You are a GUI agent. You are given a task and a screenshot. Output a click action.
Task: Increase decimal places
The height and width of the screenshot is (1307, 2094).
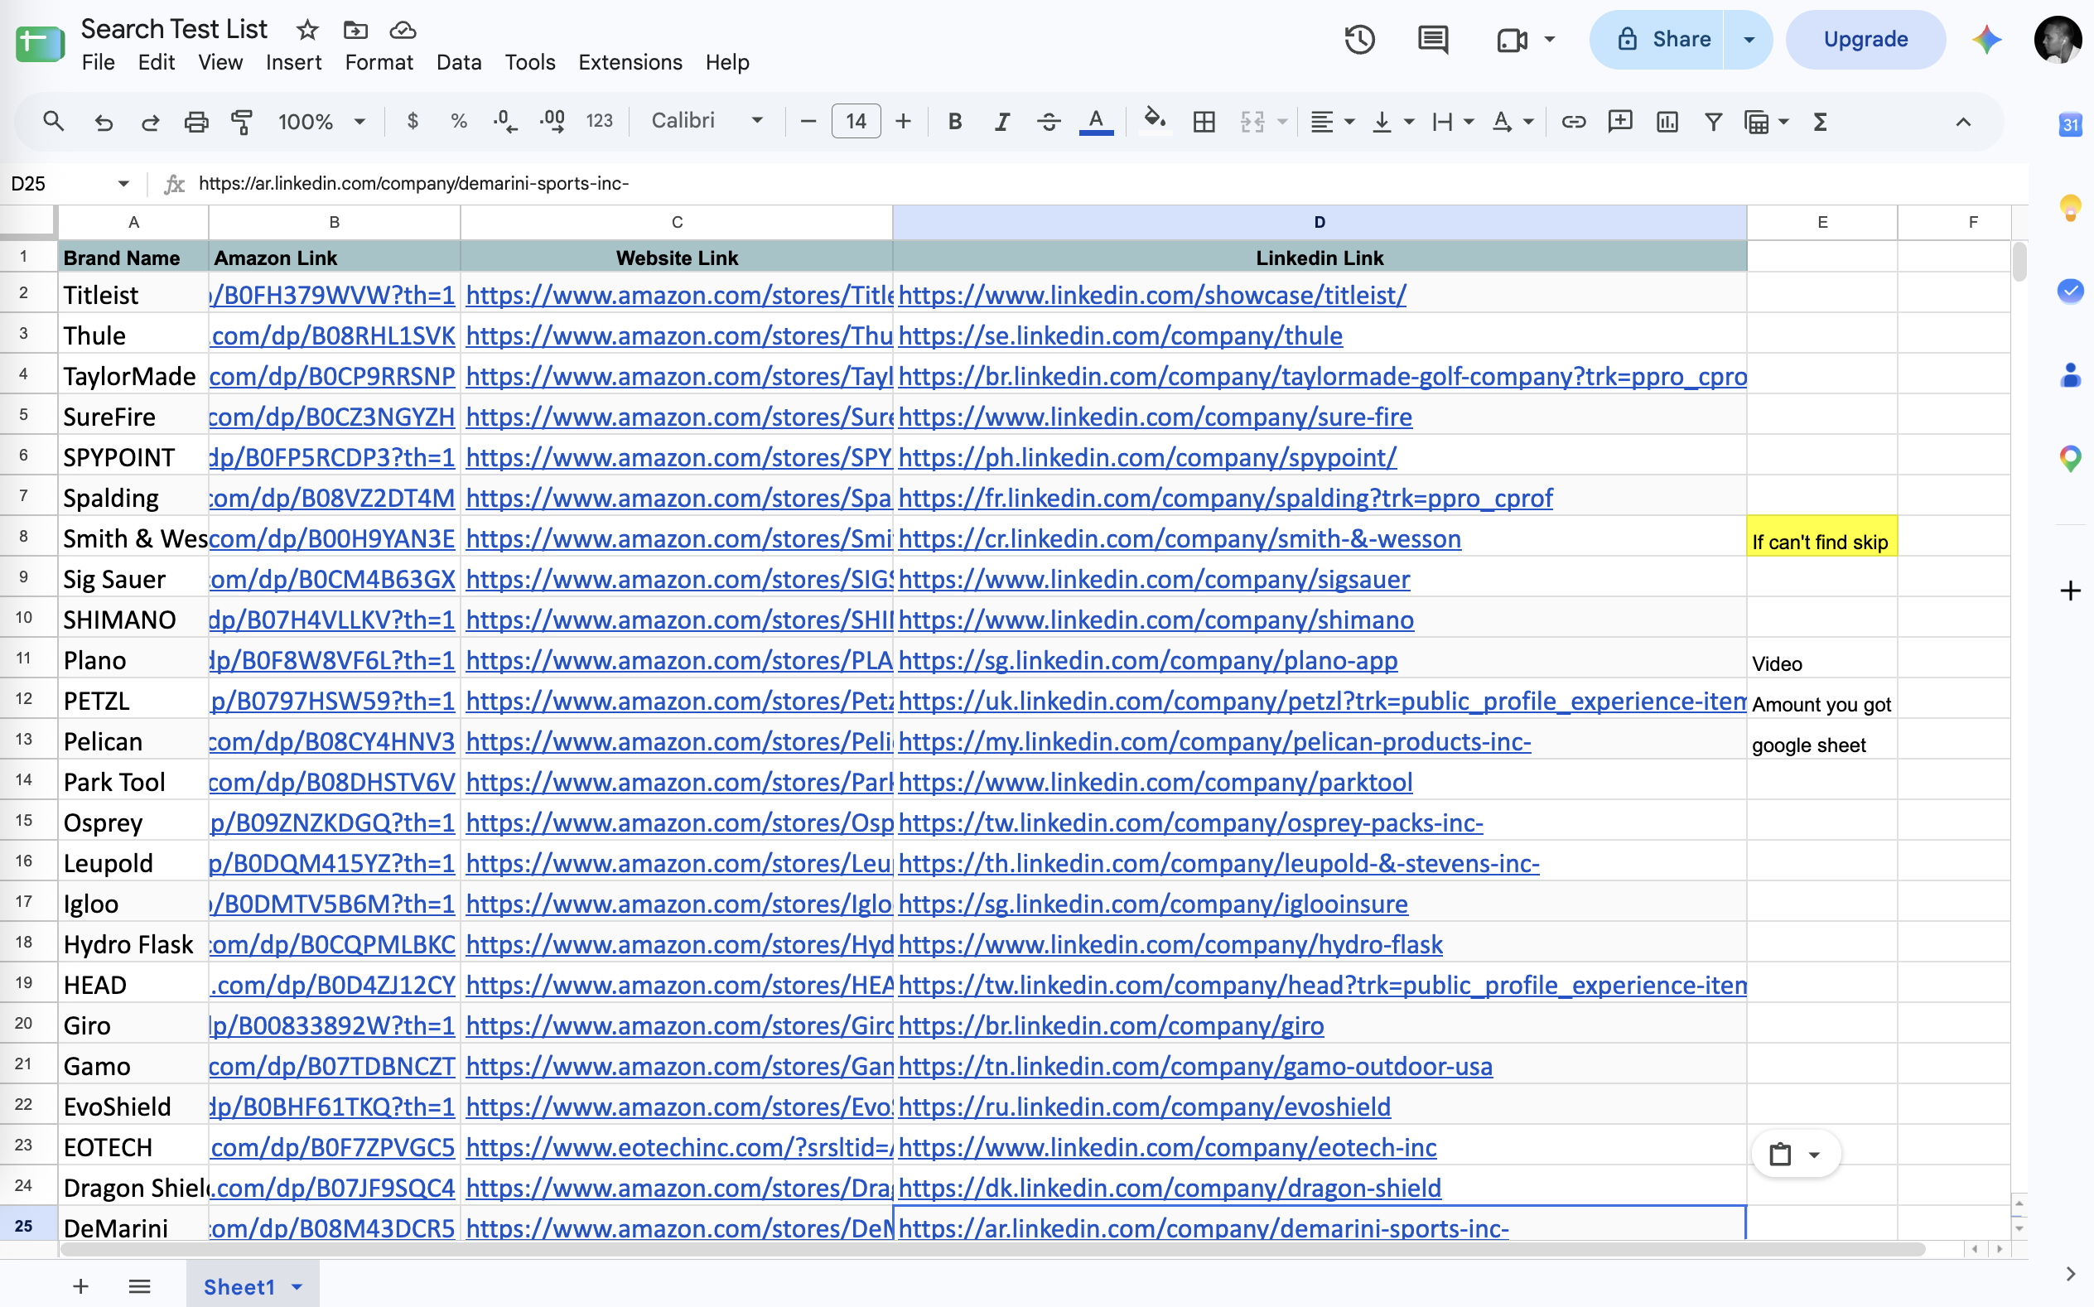pos(552,121)
